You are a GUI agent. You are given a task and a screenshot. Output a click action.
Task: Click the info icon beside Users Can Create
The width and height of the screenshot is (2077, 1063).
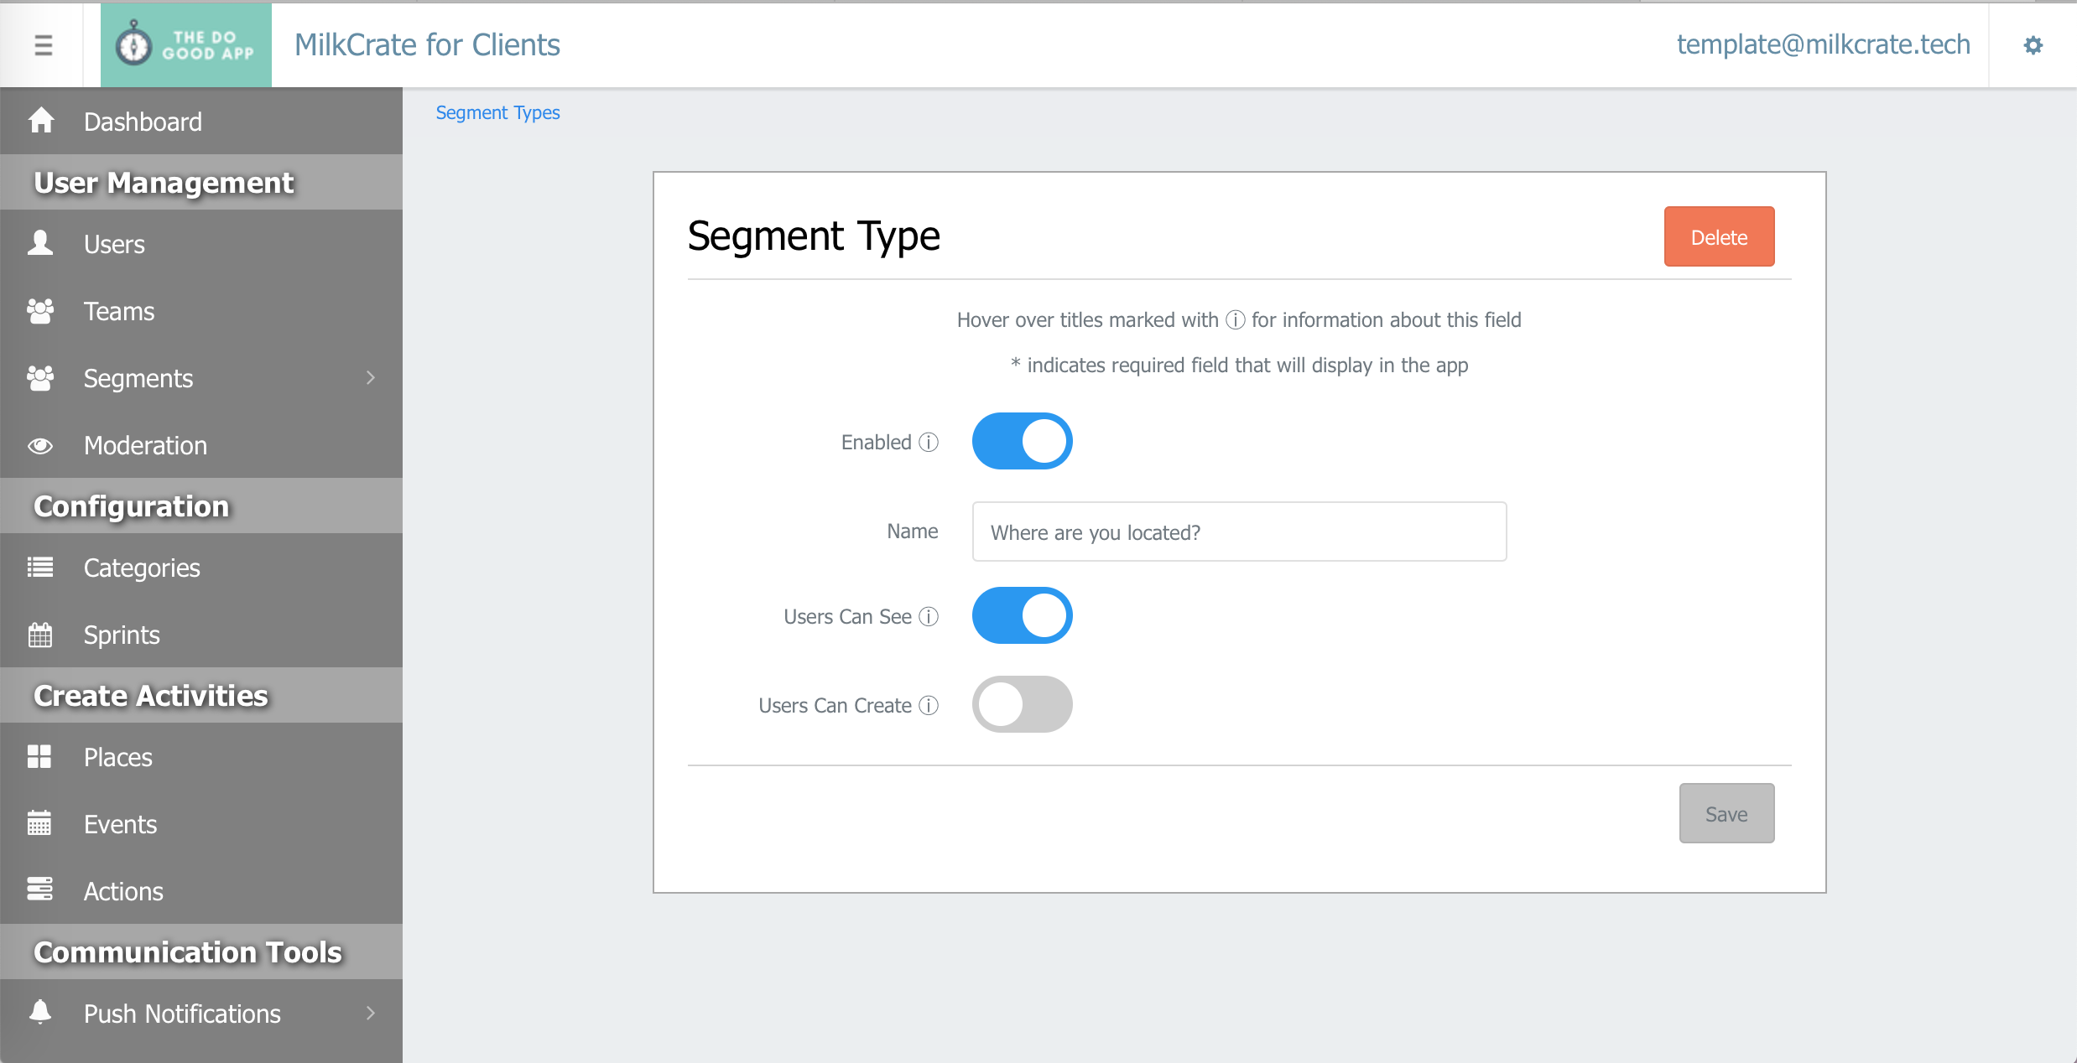(x=929, y=705)
